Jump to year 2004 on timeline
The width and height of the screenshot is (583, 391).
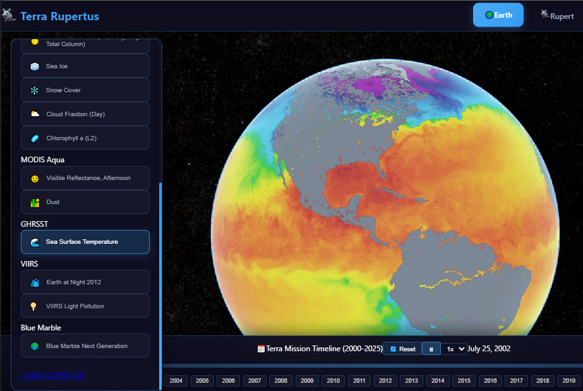tap(176, 381)
